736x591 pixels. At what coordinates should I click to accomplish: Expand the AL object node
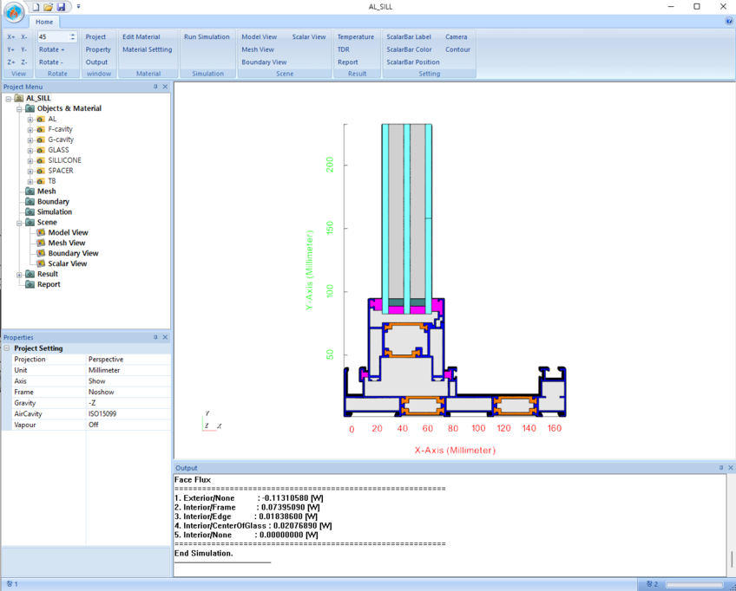[30, 119]
